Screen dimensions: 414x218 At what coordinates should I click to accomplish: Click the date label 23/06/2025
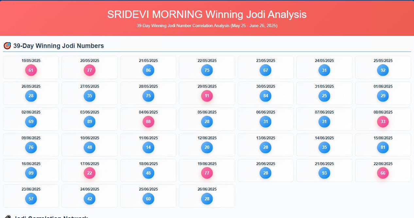[x=31, y=189]
